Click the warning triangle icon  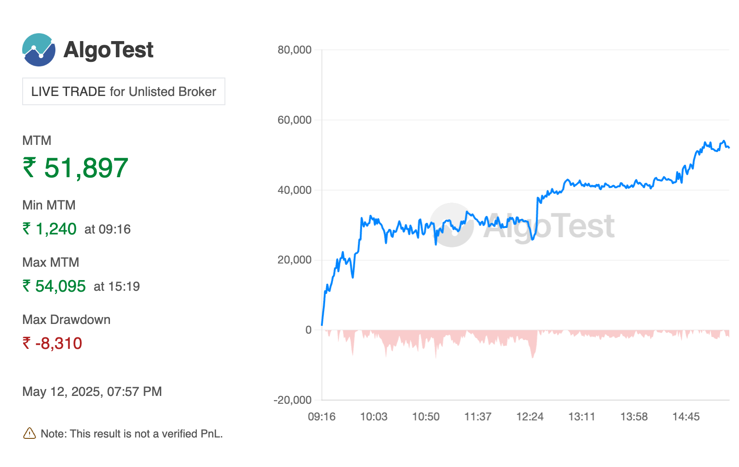(29, 433)
